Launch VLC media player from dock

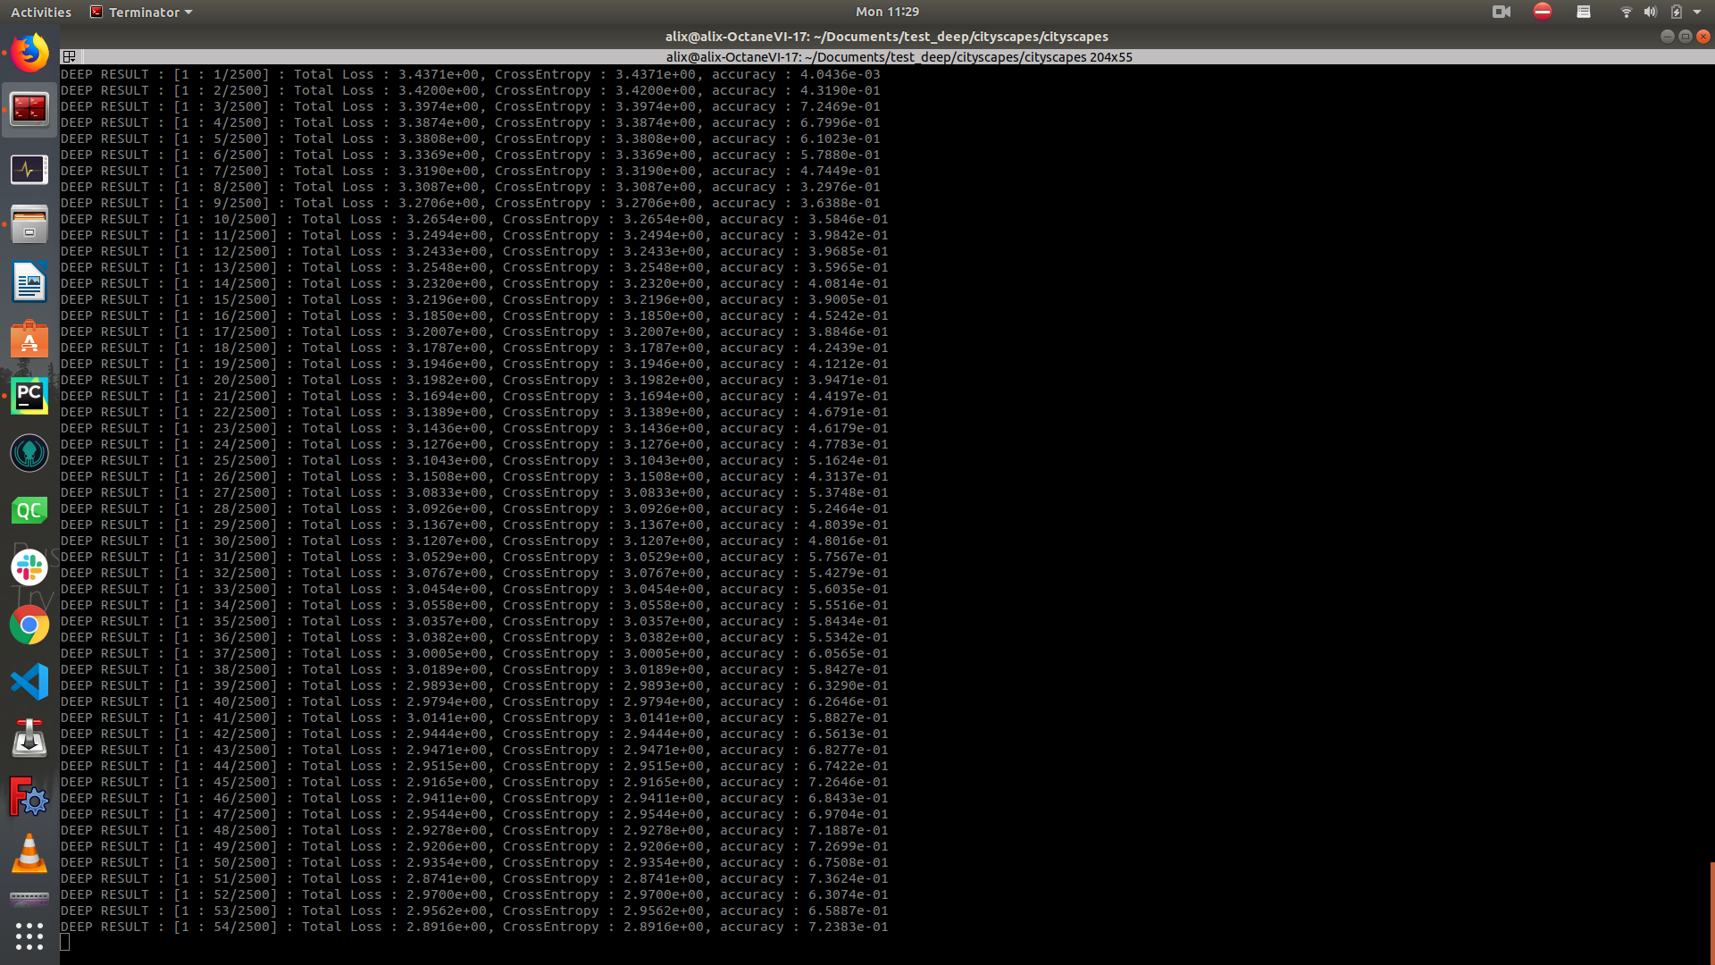click(x=29, y=854)
